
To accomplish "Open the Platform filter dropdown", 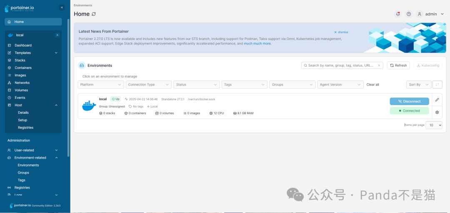I will (101, 85).
